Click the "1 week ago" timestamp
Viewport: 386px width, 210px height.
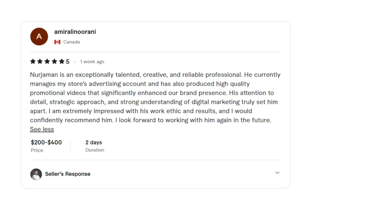click(92, 62)
